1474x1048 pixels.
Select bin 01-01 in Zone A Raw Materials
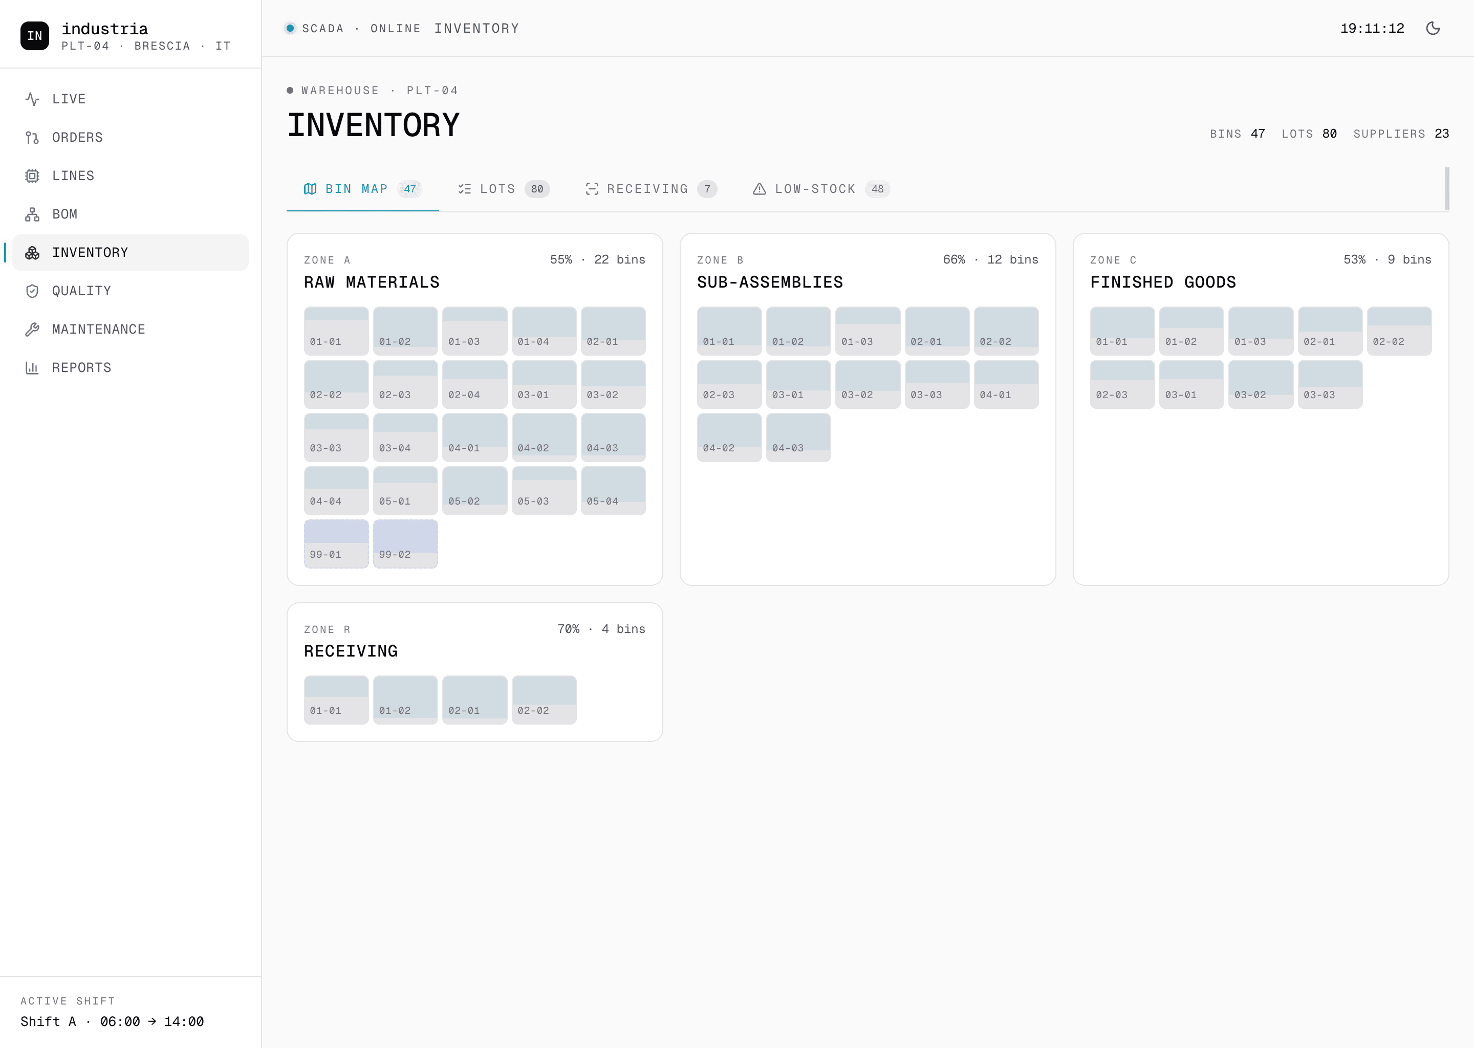point(336,331)
